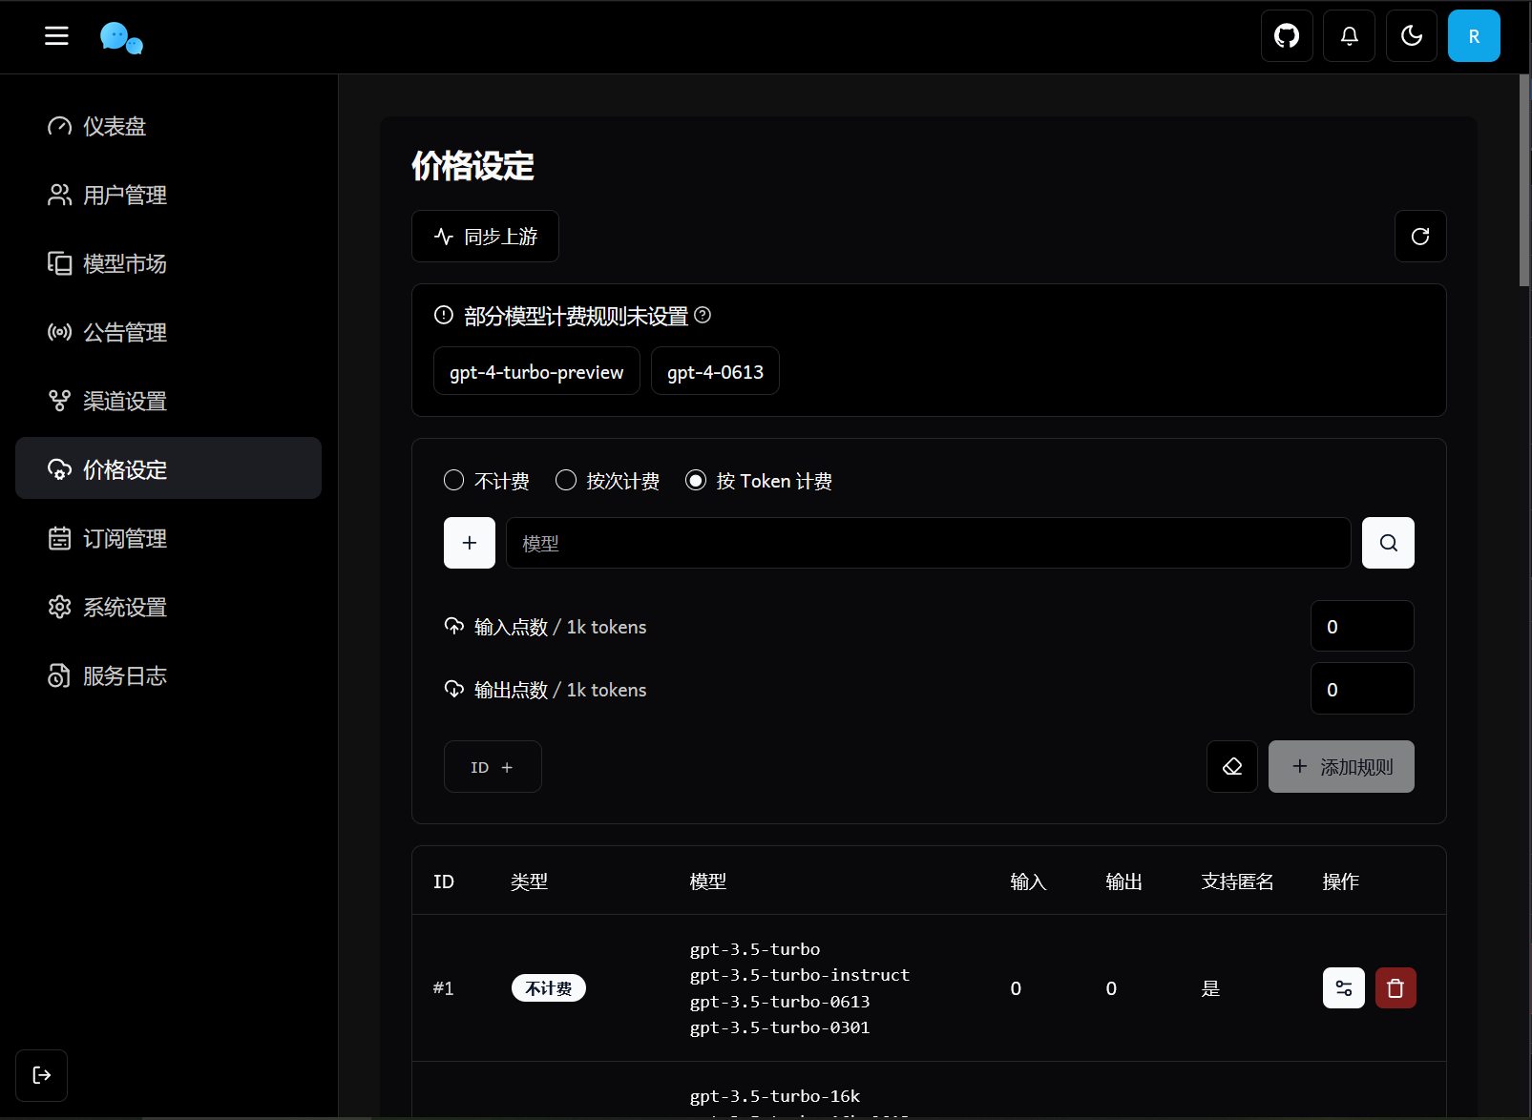Open 公告管理 in the sidebar

168,332
